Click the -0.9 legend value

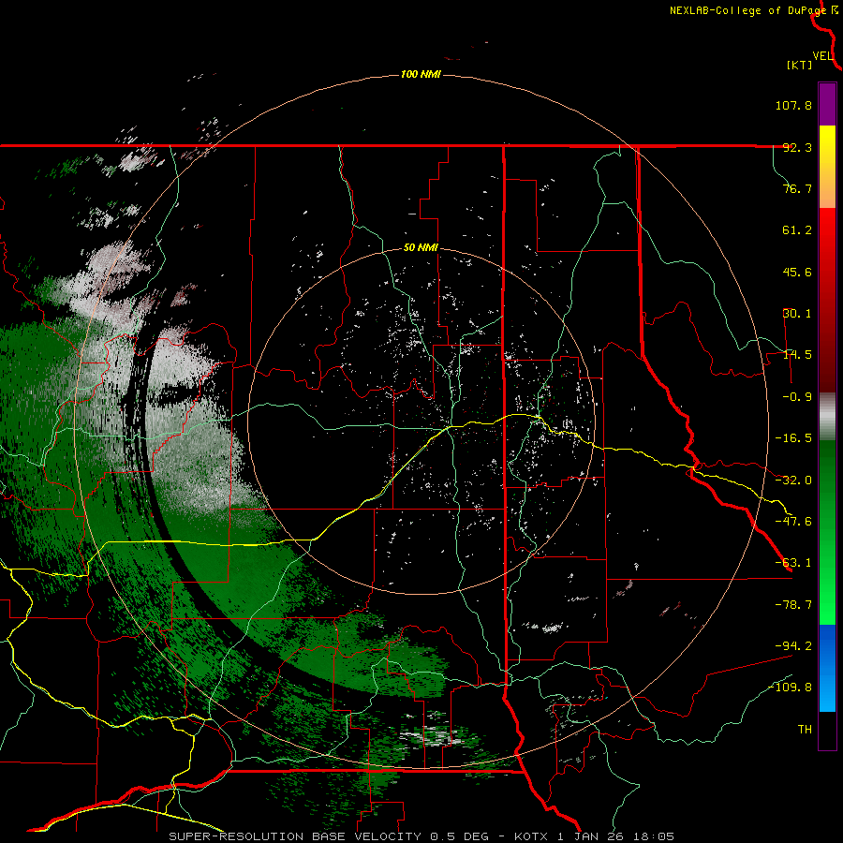797,397
